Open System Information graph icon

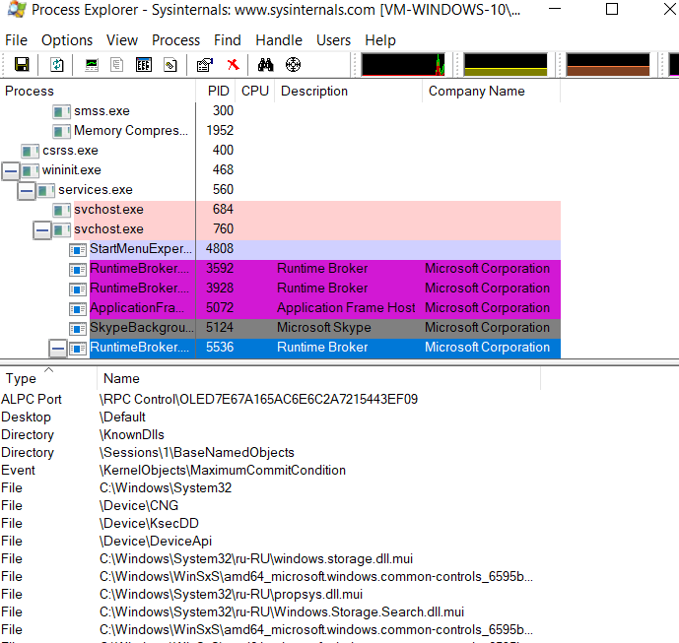coord(92,65)
